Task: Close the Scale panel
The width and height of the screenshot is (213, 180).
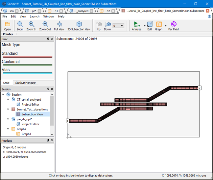Action: 52,39
